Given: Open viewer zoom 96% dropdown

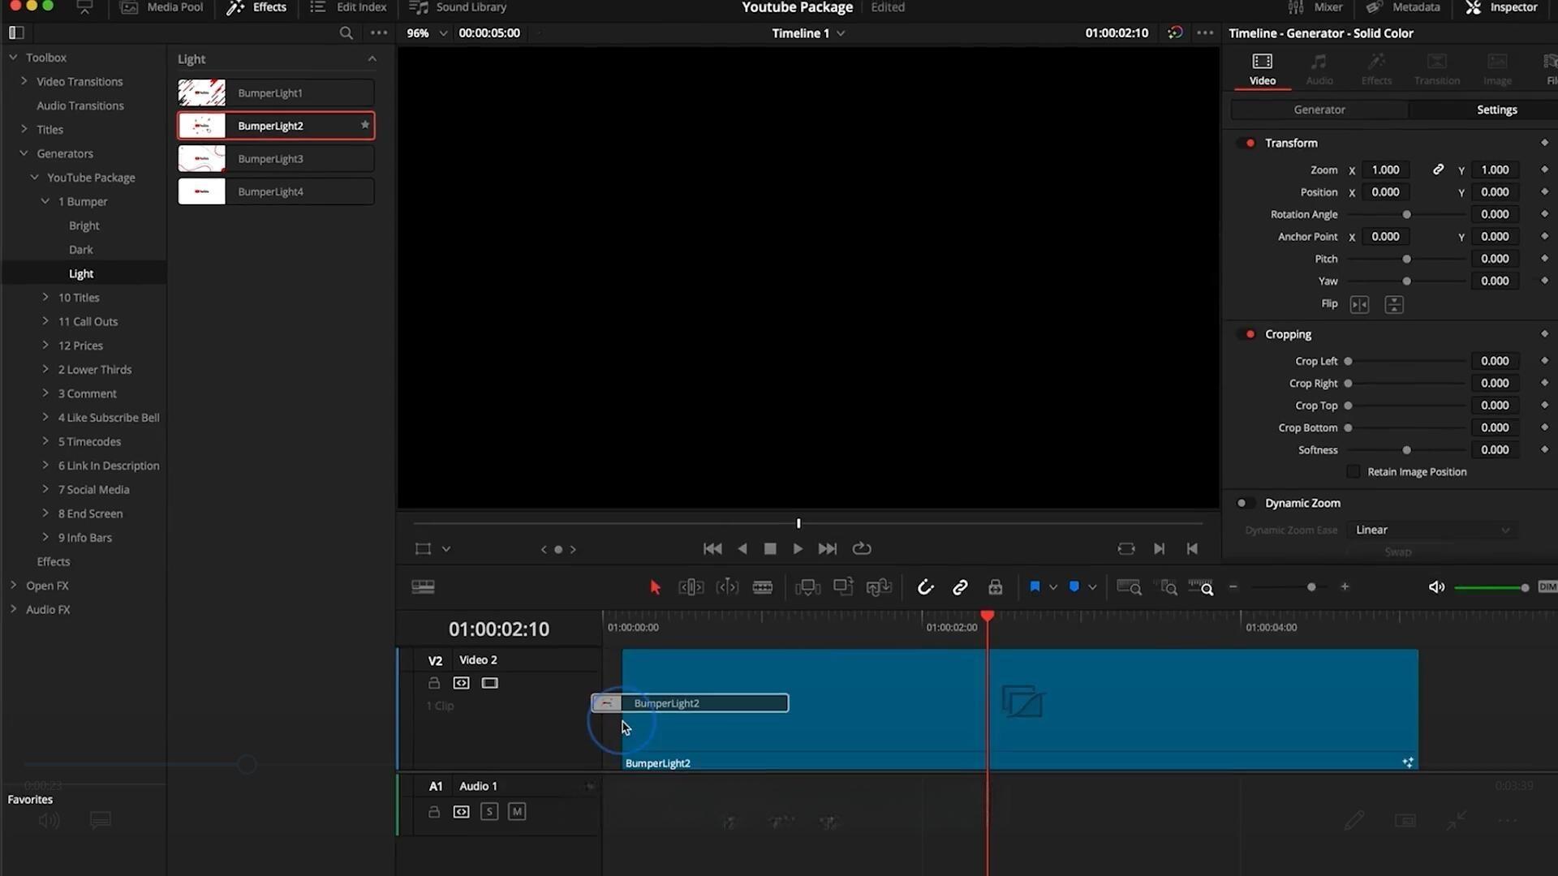Looking at the screenshot, I should point(443,33).
